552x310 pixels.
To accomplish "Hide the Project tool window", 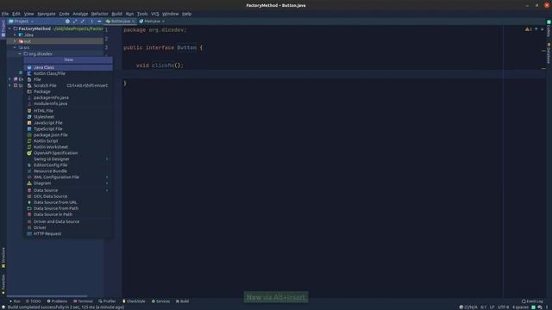I will coord(99,21).
